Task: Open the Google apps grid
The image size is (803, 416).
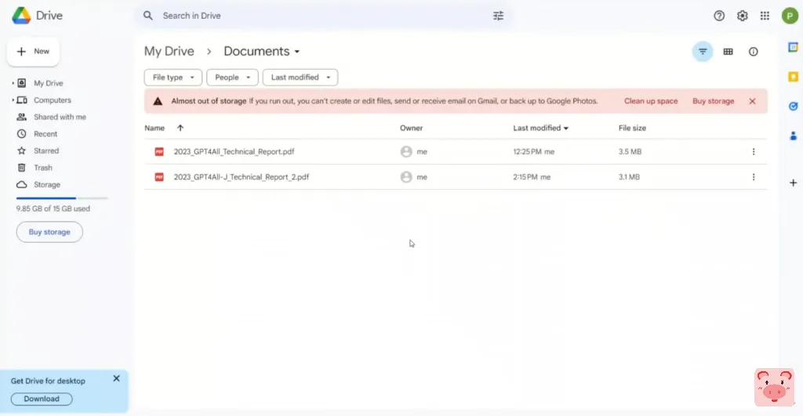Action: (765, 16)
